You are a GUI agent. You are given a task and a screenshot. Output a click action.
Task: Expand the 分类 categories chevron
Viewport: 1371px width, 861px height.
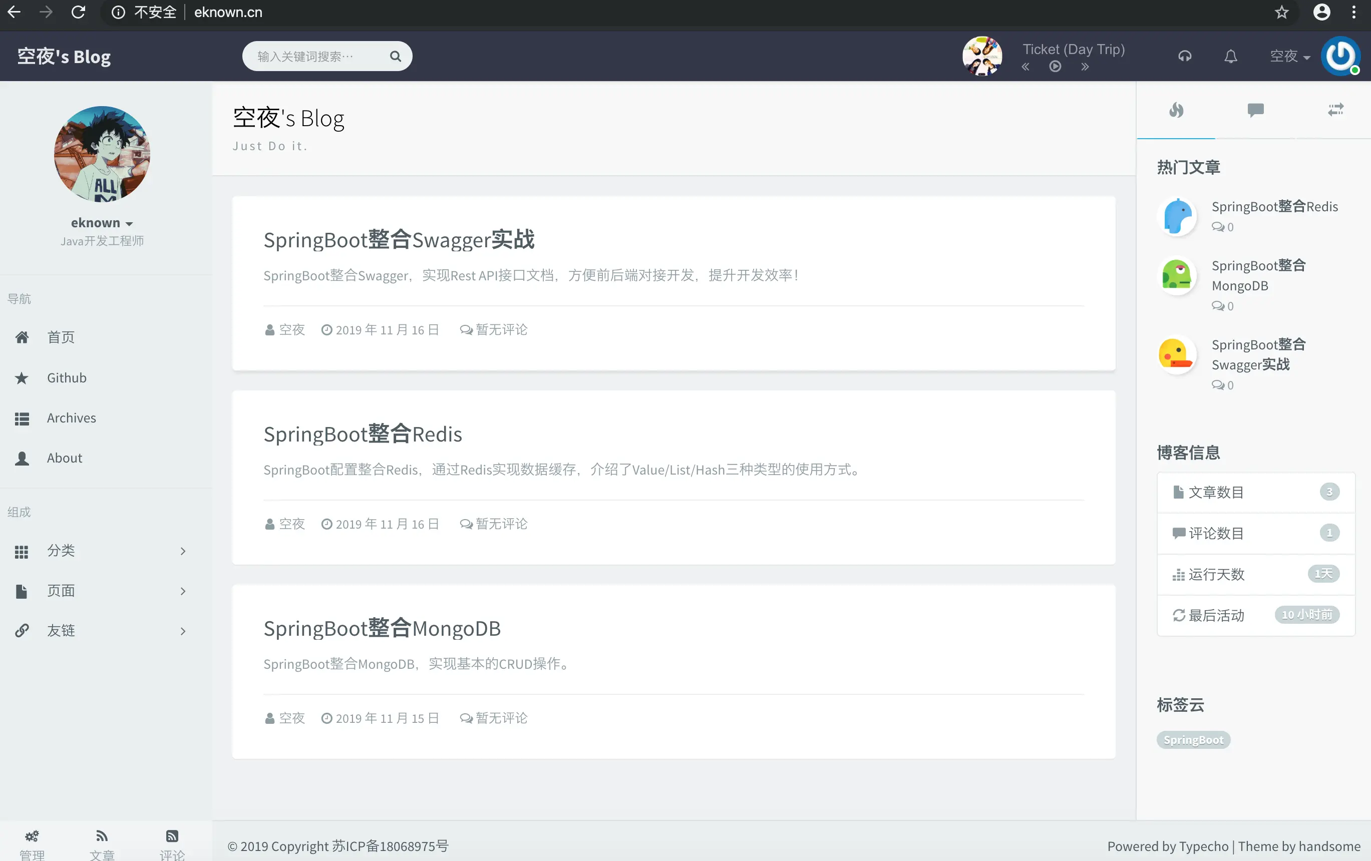tap(182, 551)
